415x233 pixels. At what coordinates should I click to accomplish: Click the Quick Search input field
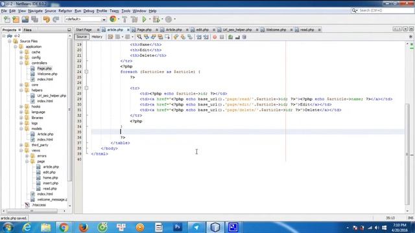point(385,10)
